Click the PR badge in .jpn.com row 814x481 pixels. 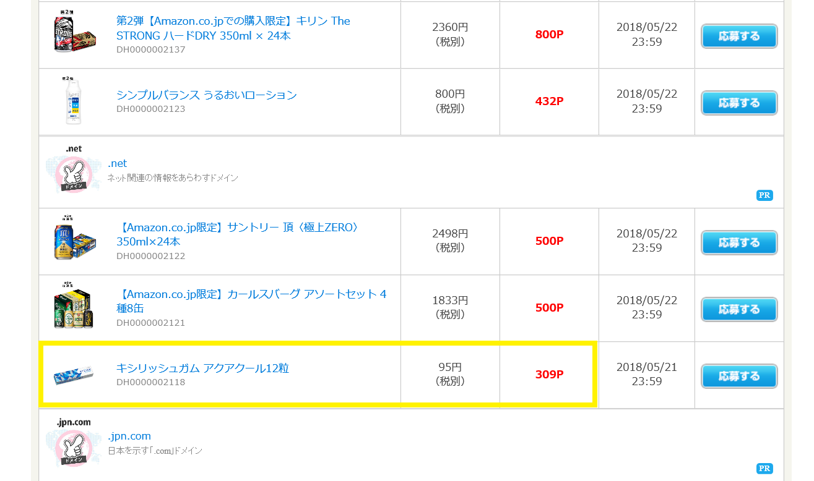[764, 468]
